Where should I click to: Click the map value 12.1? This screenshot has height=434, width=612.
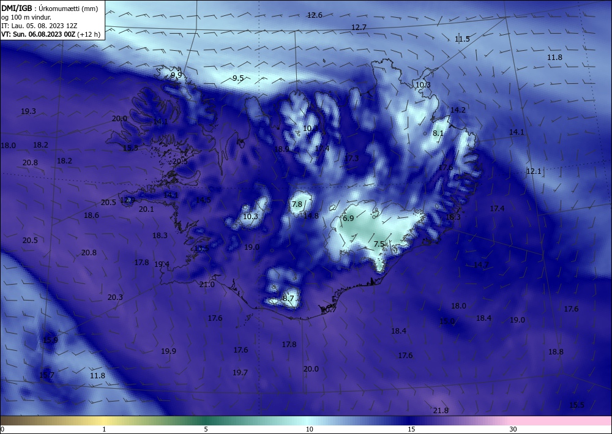[534, 171]
